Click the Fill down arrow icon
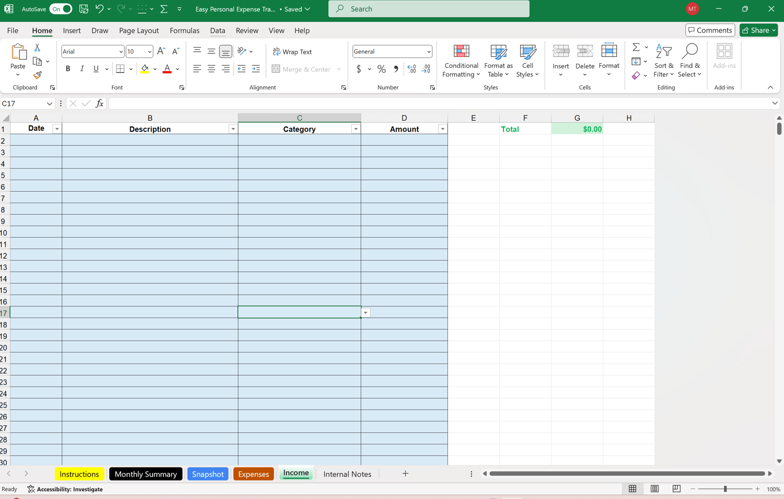 pos(636,62)
